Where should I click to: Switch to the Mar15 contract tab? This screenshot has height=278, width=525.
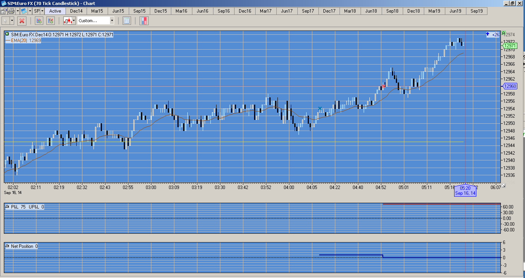[97, 11]
